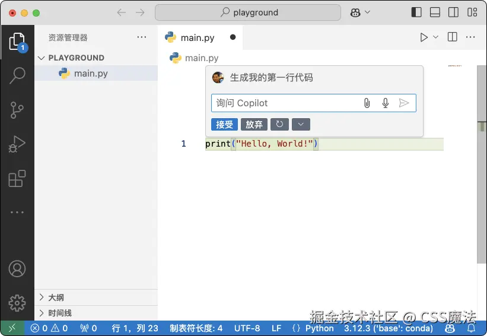Open editor more actions ellipsis
The height and width of the screenshot is (336, 487).
[470, 37]
